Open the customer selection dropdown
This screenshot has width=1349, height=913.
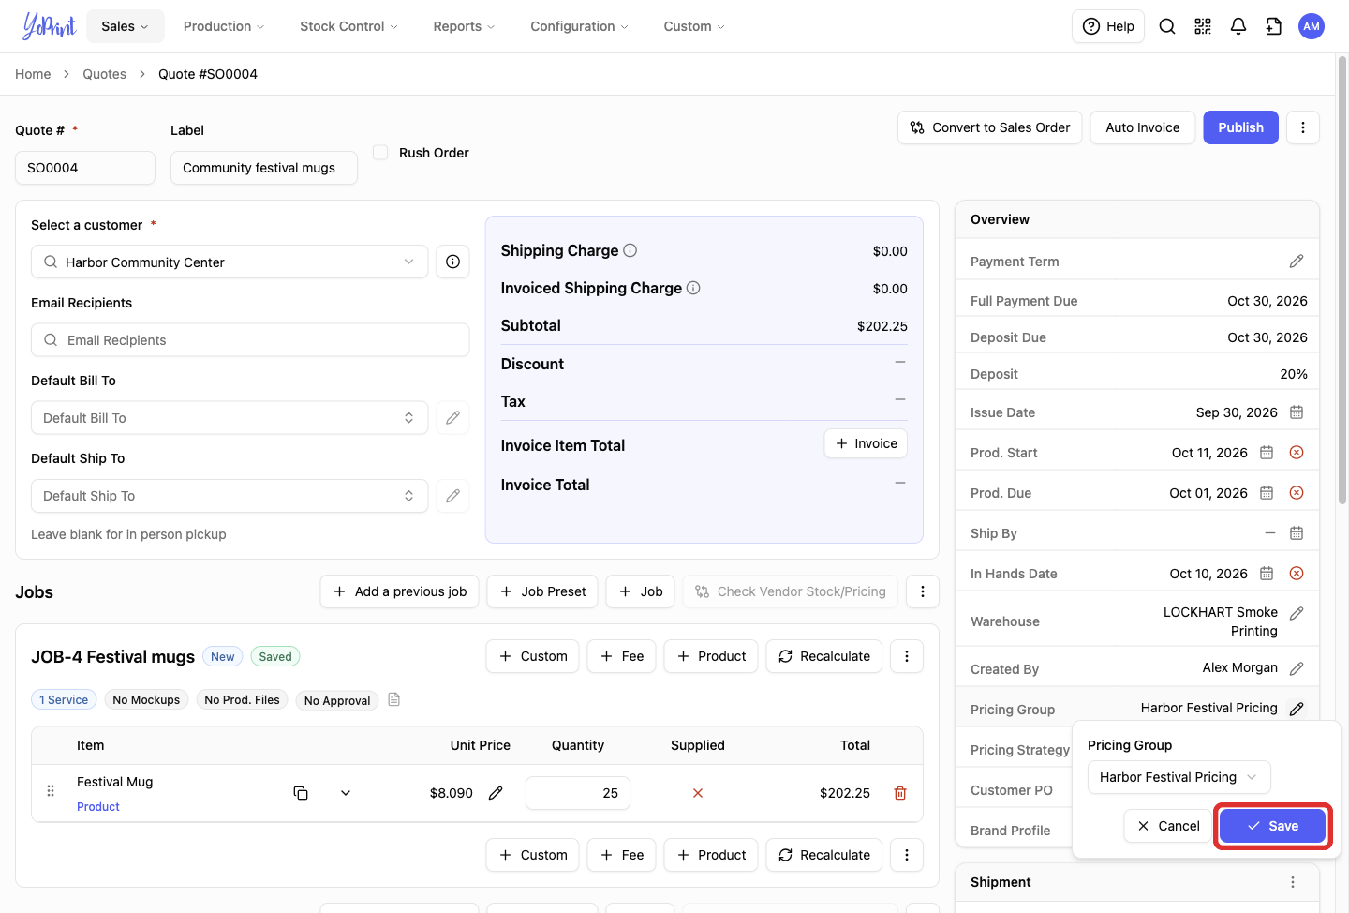(x=230, y=262)
